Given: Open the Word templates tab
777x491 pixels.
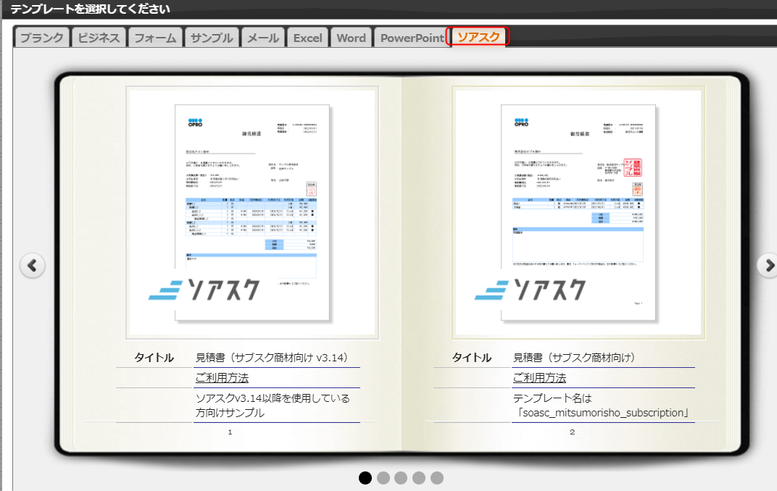Looking at the screenshot, I should tap(351, 38).
